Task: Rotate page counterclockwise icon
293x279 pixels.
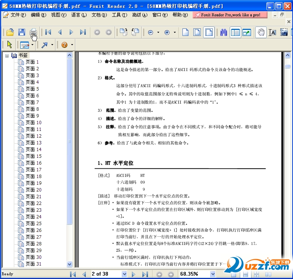Action: point(135,32)
